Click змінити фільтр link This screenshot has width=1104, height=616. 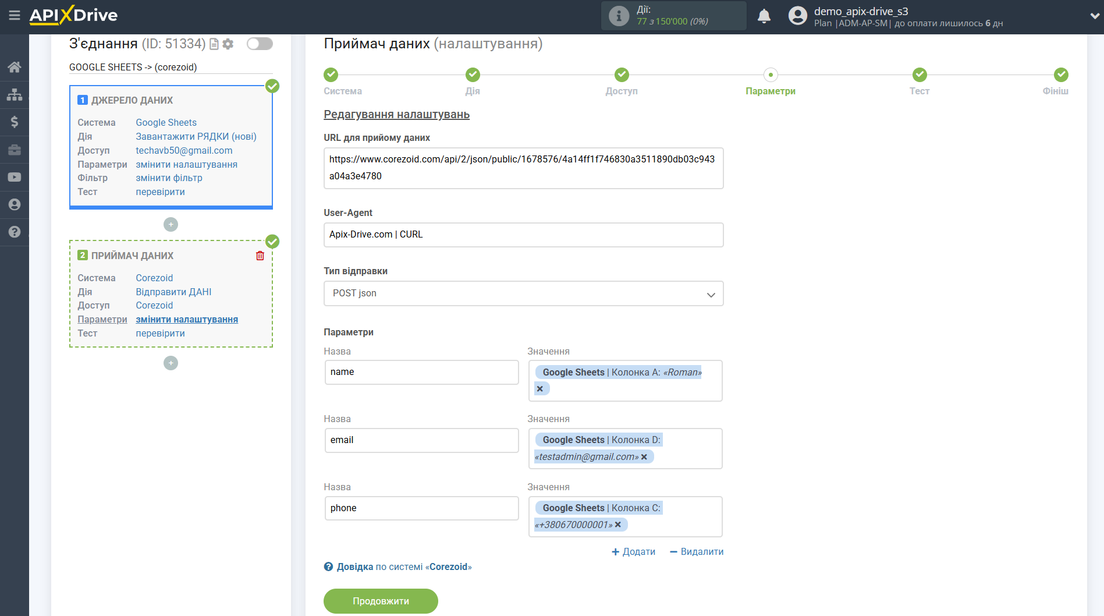point(169,178)
